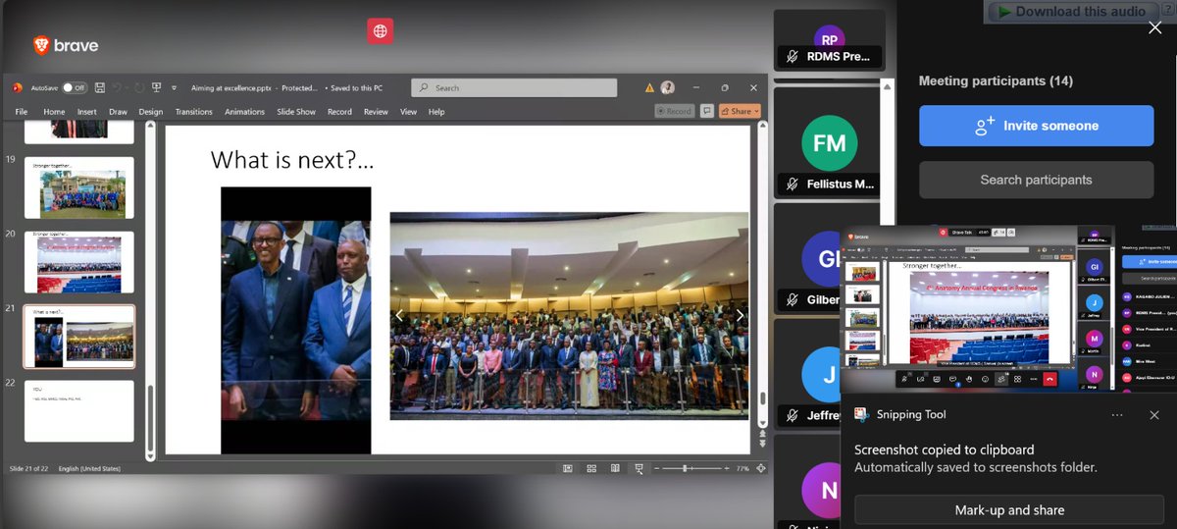
Task: Switch to Reading View icon
Action: coord(615,468)
